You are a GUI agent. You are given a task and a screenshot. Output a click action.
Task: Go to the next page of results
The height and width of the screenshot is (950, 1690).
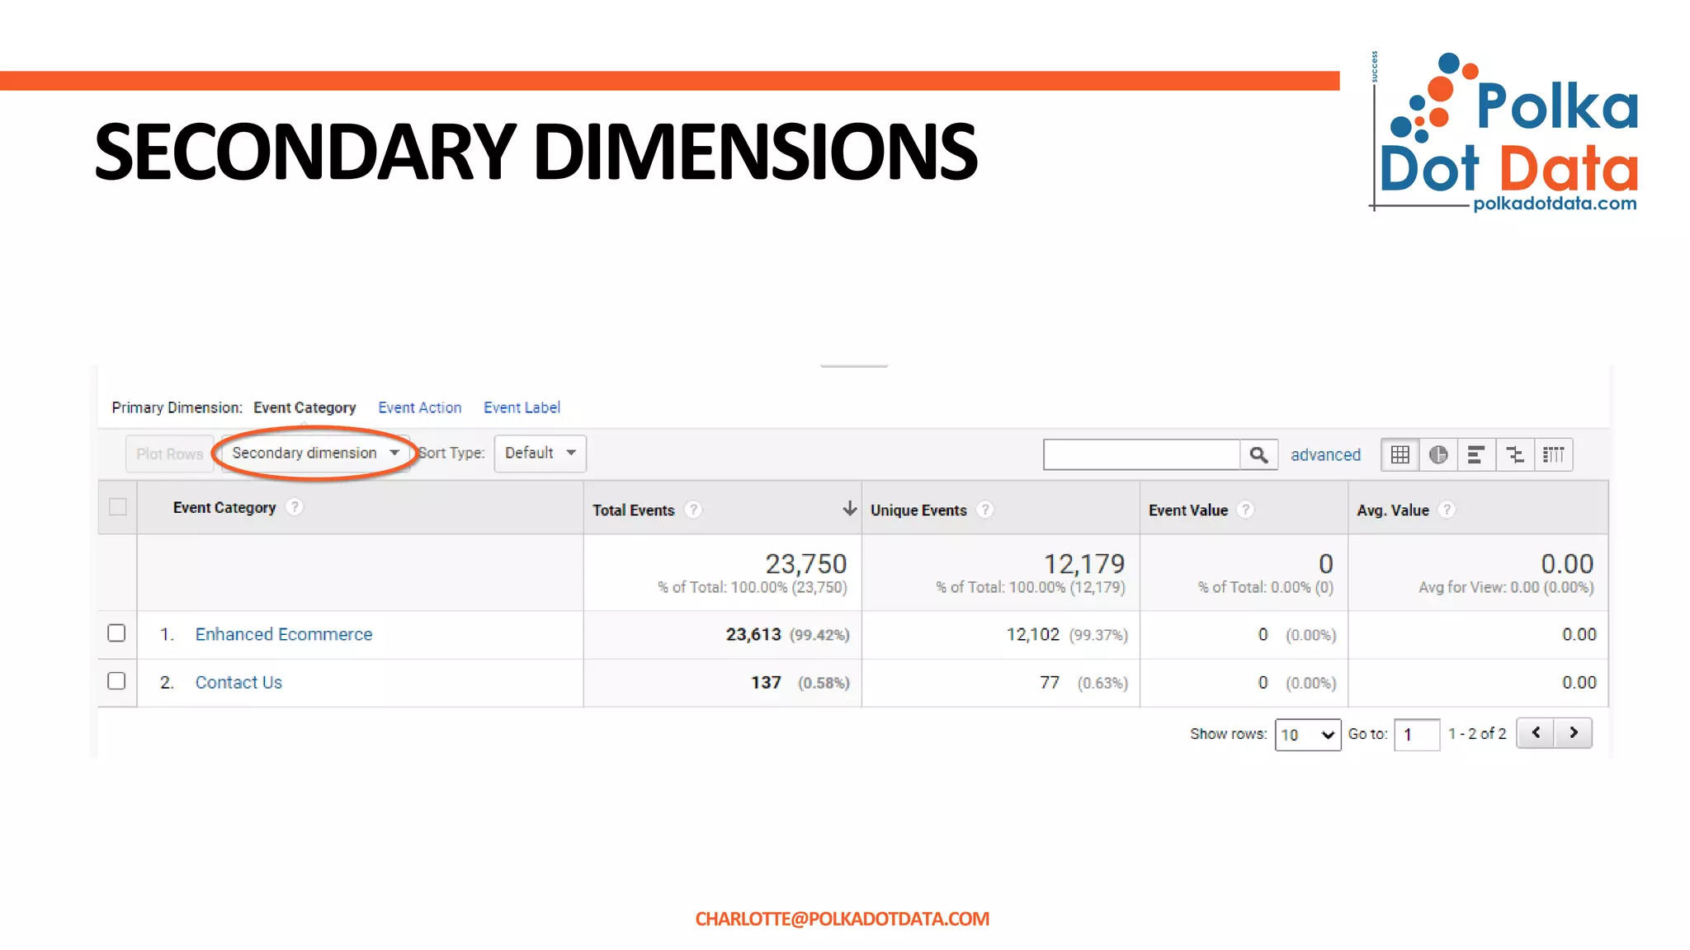(x=1574, y=732)
